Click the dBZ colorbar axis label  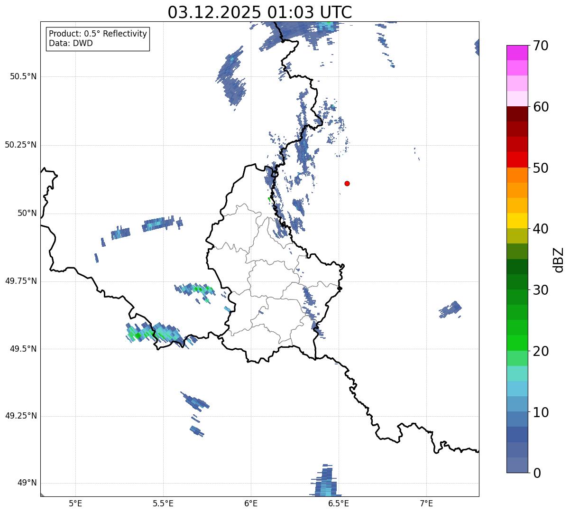[559, 260]
